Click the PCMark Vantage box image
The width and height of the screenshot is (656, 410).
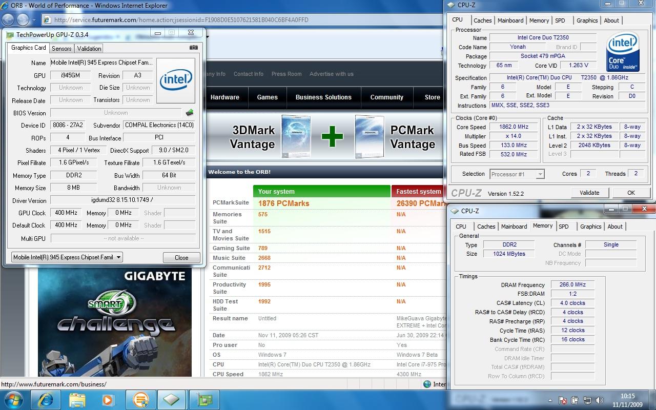click(370, 136)
